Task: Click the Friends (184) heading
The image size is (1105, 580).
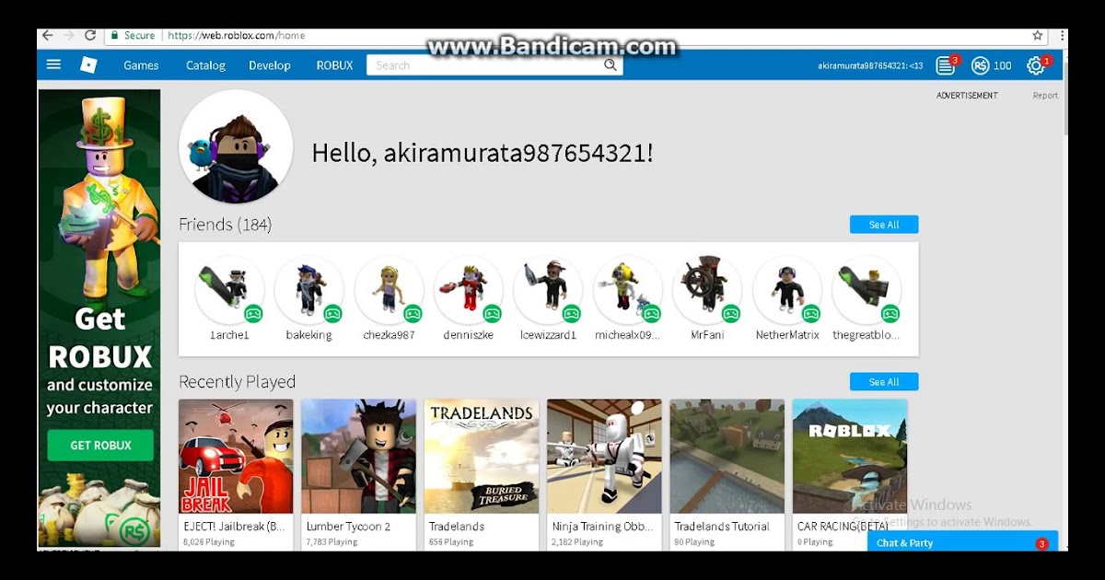Action: [x=225, y=225]
